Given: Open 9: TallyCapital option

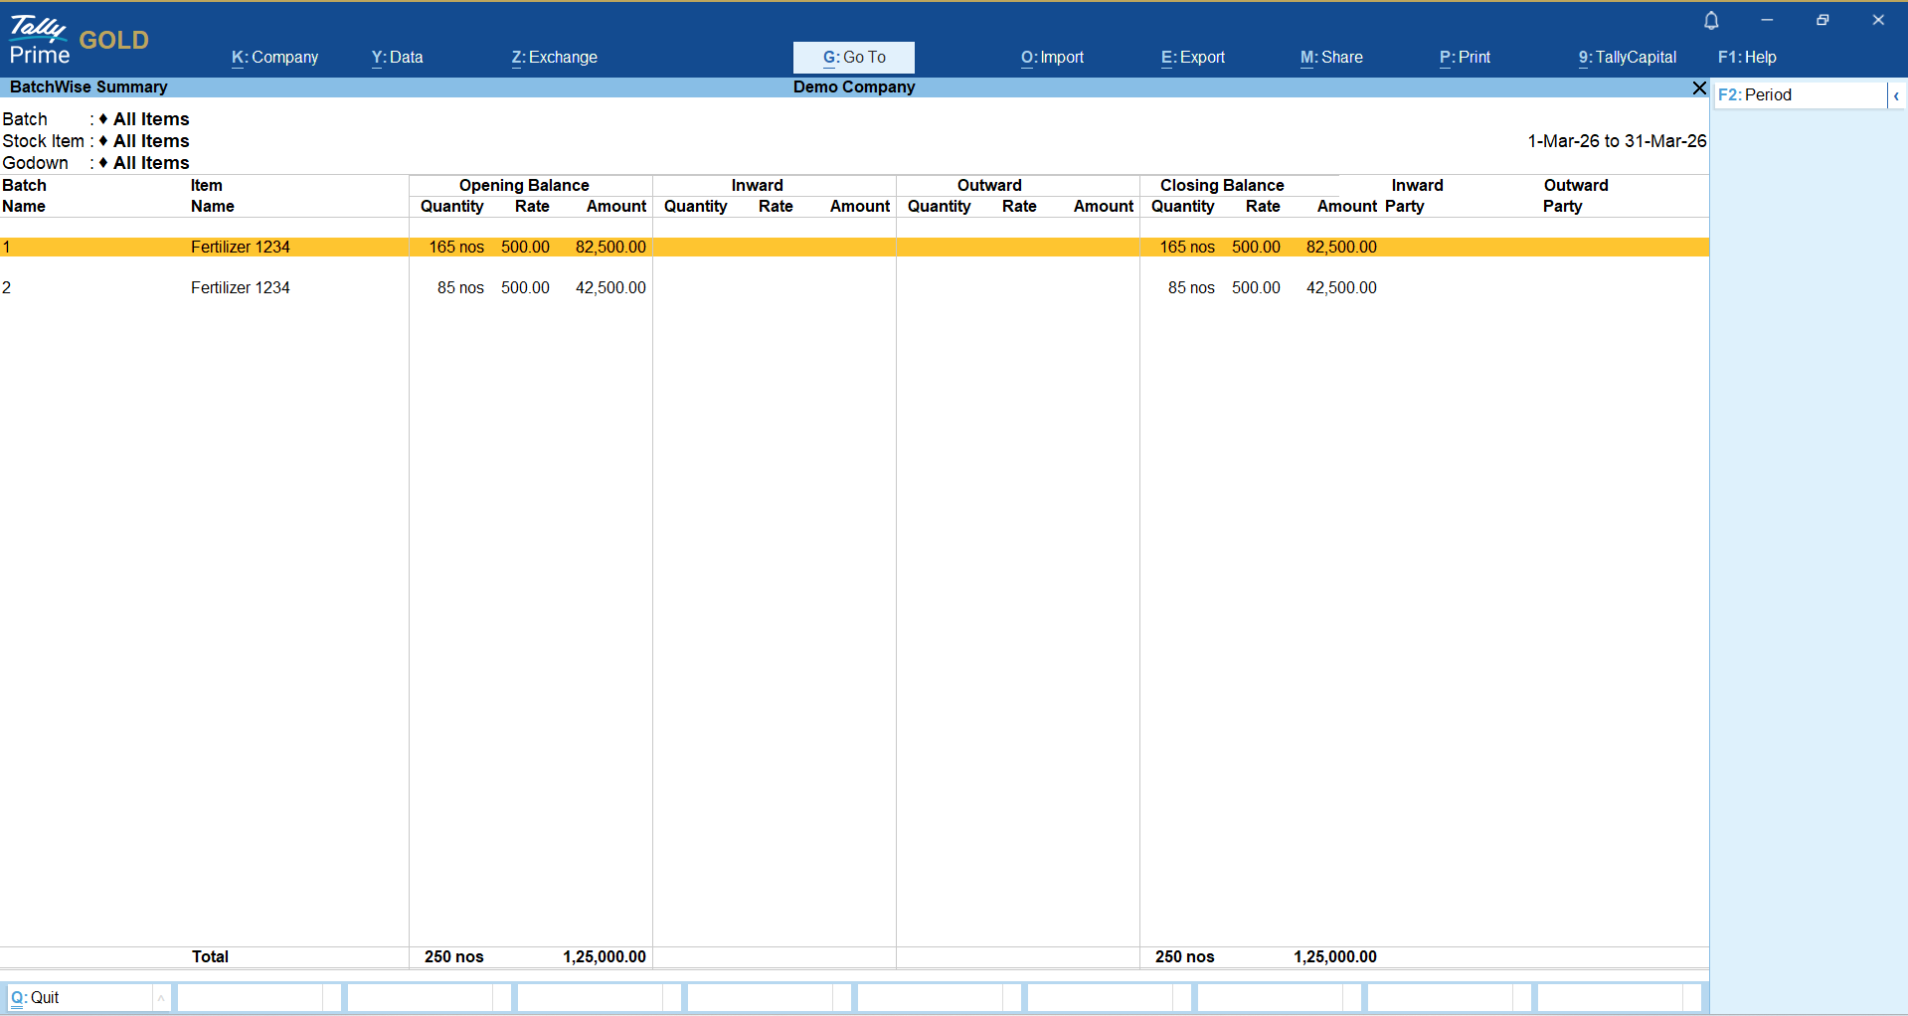Looking at the screenshot, I should 1627,58.
